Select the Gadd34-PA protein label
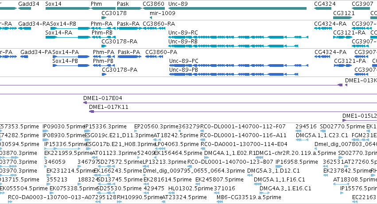This screenshot has width=377, height=204. click(36, 52)
